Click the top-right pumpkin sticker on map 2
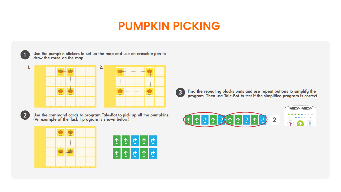The image size is (341, 192). point(149,72)
